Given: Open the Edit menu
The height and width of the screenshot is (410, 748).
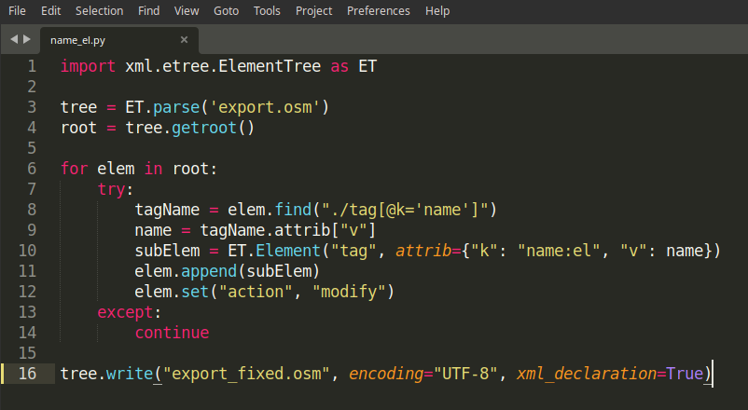Looking at the screenshot, I should coord(50,11).
